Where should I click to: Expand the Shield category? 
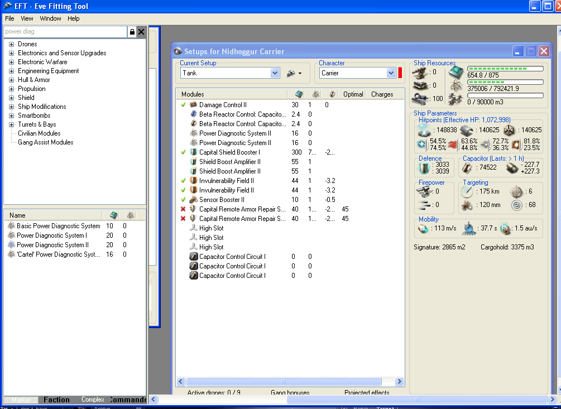pos(12,98)
